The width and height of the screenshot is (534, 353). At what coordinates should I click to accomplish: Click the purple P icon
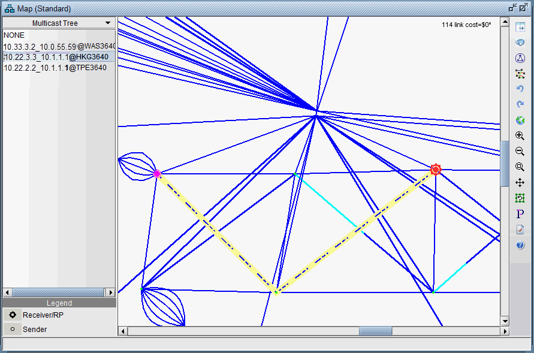point(520,214)
